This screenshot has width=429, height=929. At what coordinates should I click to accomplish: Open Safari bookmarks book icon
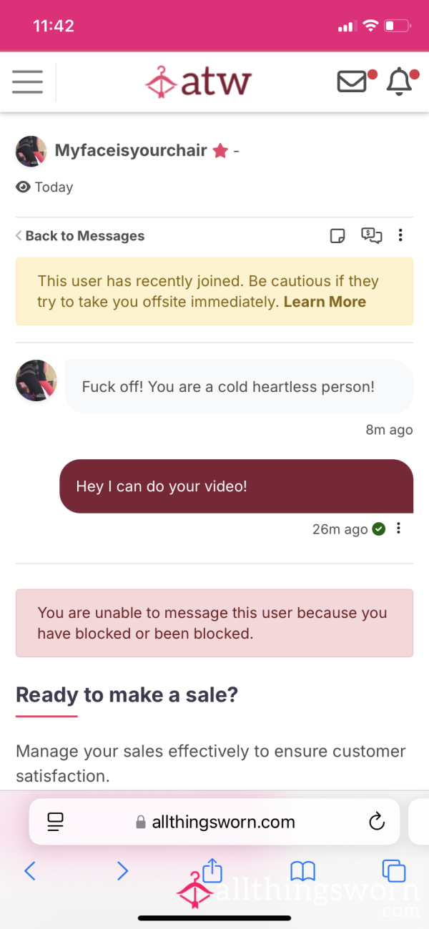coord(303,871)
